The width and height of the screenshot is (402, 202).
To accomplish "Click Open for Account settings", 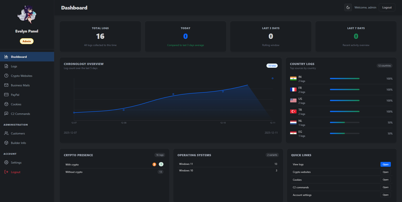I will coord(385,195).
